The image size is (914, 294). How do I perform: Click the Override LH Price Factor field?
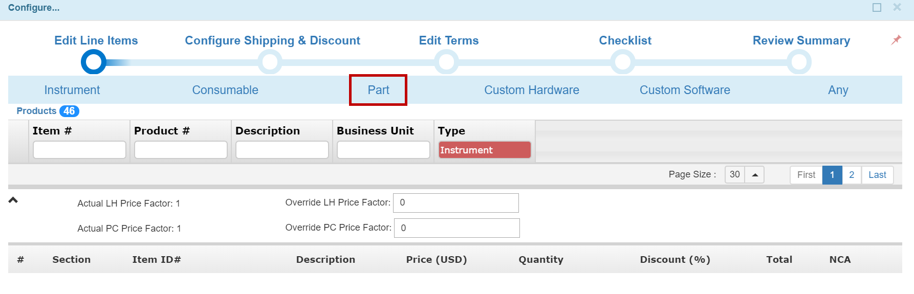(455, 203)
